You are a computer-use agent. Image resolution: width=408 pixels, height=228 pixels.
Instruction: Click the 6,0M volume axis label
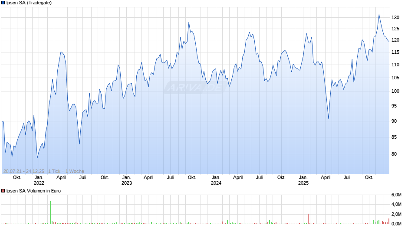click(396, 195)
